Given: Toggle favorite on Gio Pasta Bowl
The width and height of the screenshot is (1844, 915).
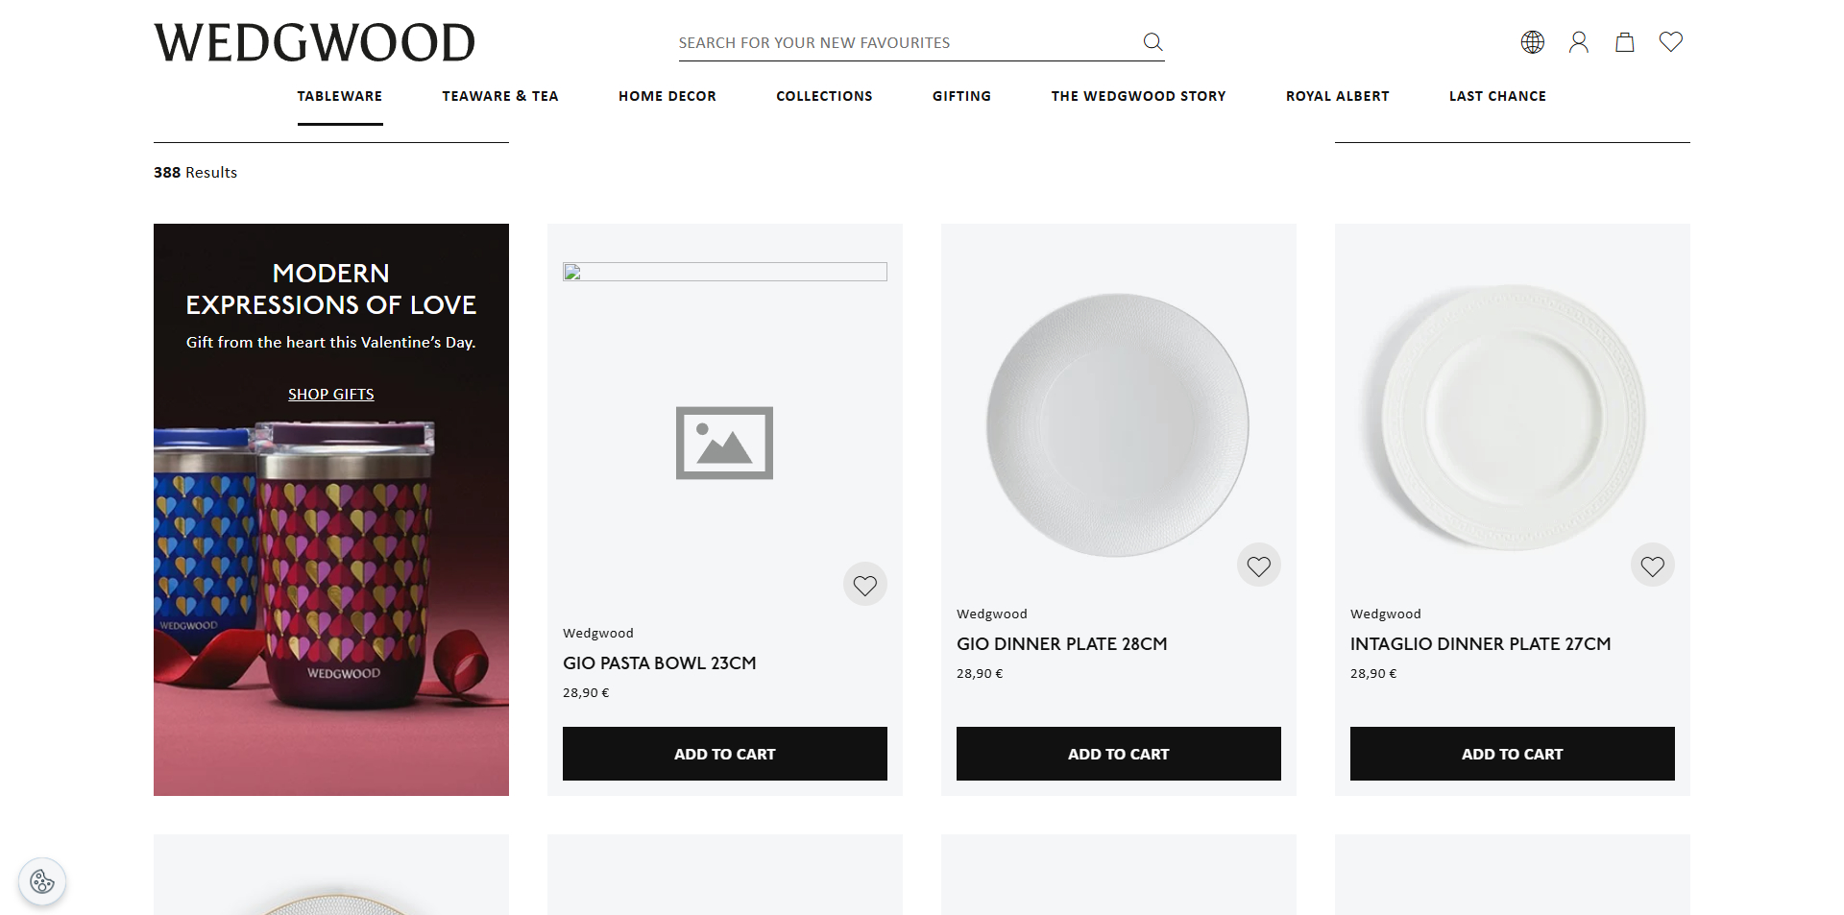Looking at the screenshot, I should point(864,584).
